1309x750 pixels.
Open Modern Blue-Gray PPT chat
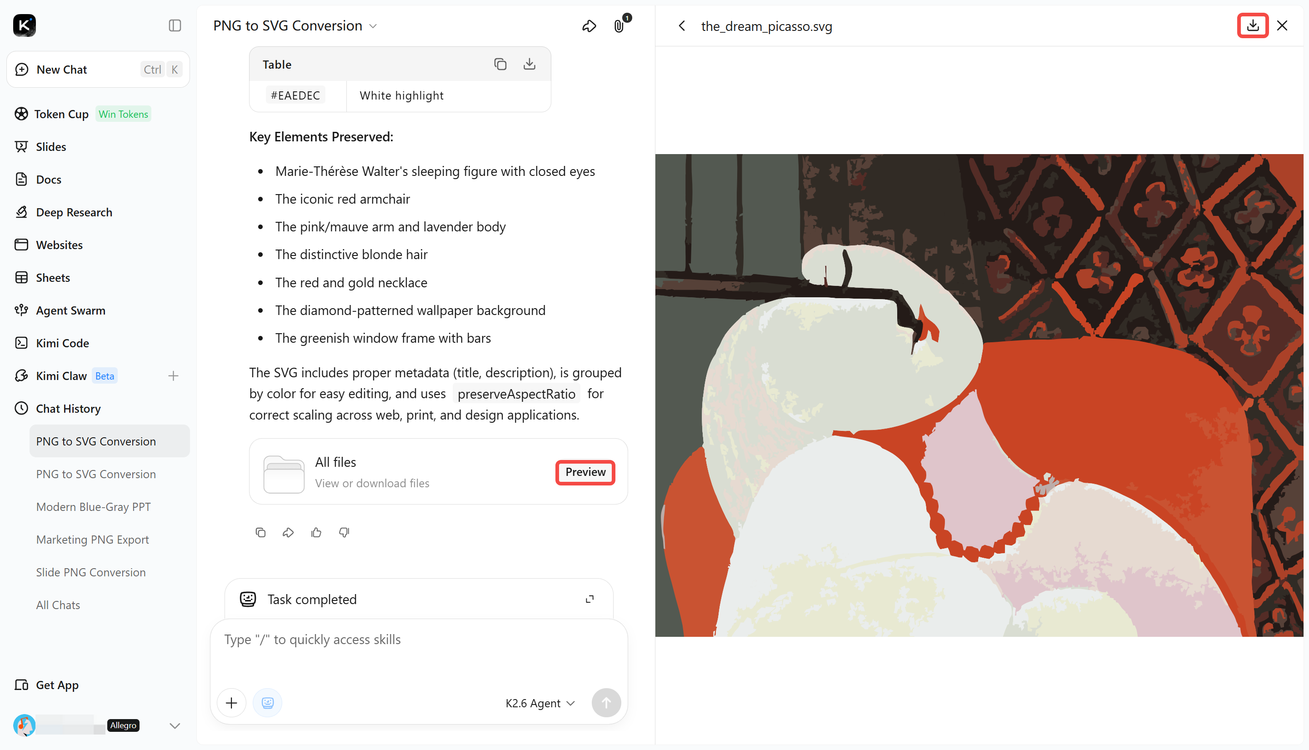[93, 506]
